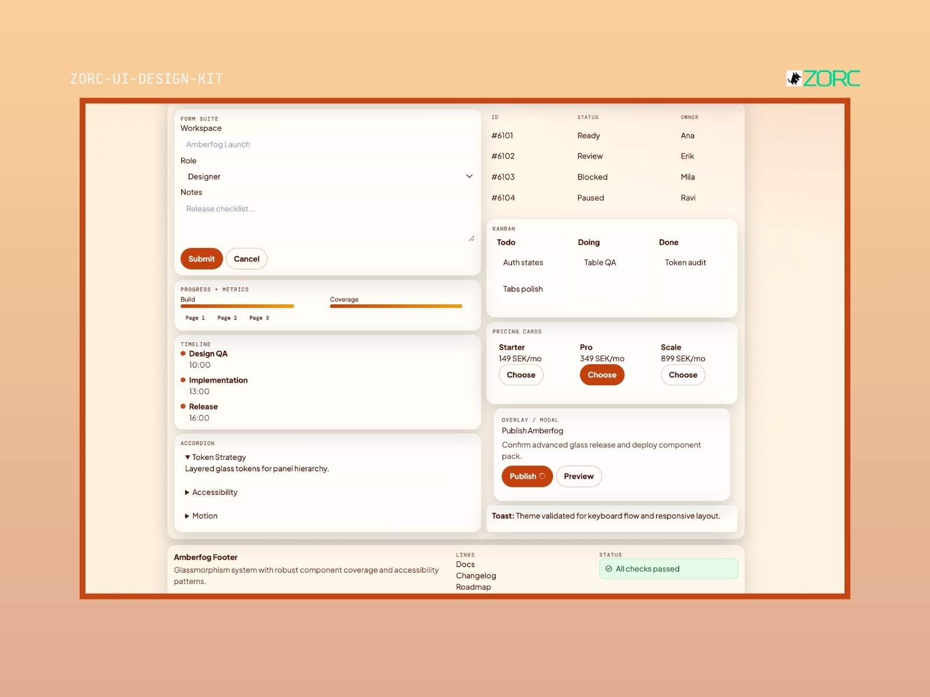Open the Changelog footer link
This screenshot has width=930, height=697.
[x=476, y=576]
